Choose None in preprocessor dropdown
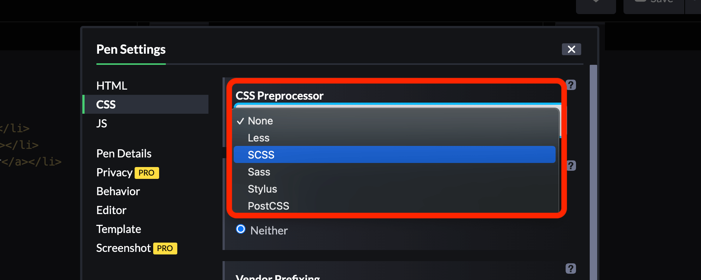Viewport: 701px width, 280px height. click(x=260, y=121)
